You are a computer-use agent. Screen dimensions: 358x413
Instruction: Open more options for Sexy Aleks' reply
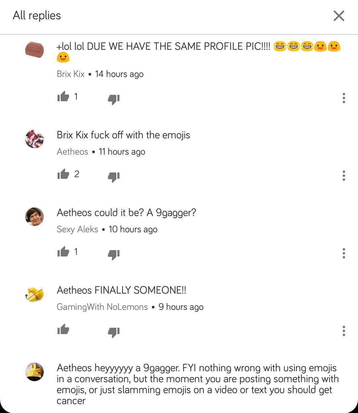pyautogui.click(x=344, y=253)
